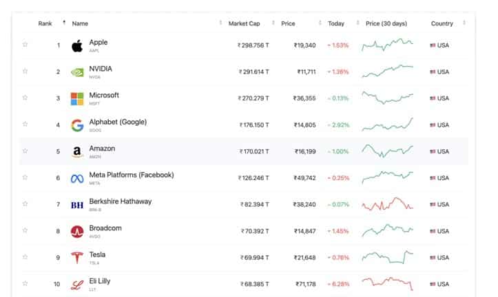The image size is (498, 297).
Task: Click the Microsoft logo icon
Action: coord(77,99)
